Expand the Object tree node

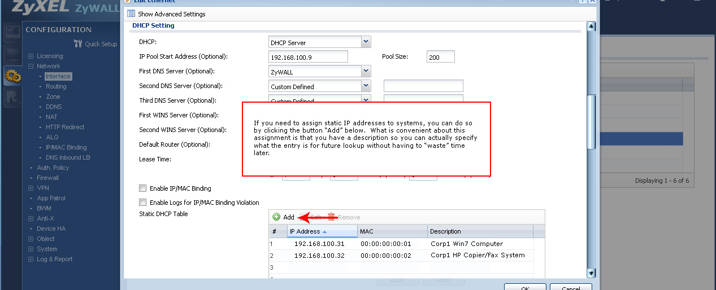click(x=31, y=239)
